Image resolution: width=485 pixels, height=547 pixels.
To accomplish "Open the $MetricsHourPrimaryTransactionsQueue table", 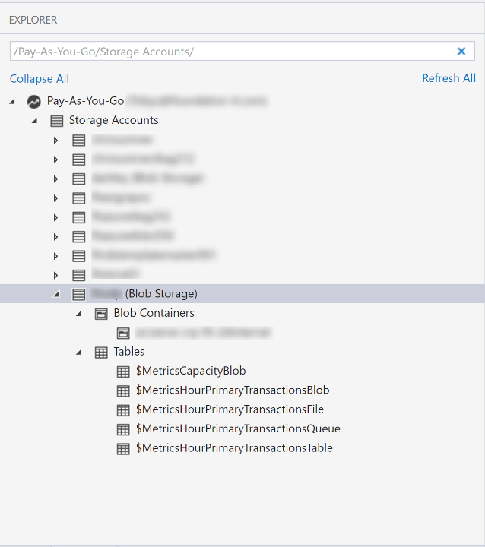I will coord(238,428).
